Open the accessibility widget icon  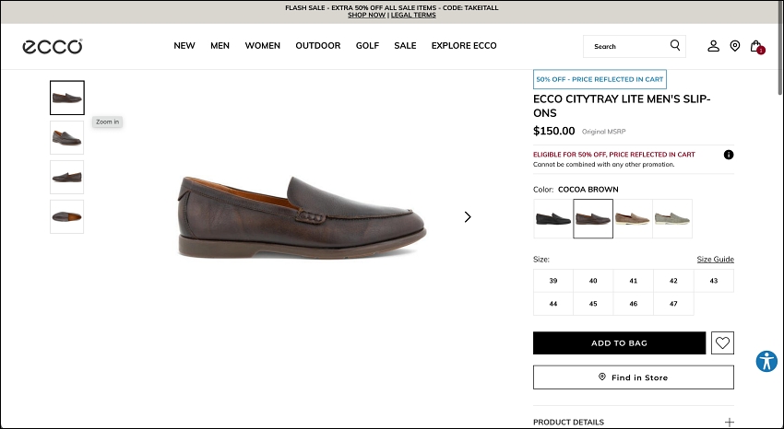pyautogui.click(x=766, y=361)
